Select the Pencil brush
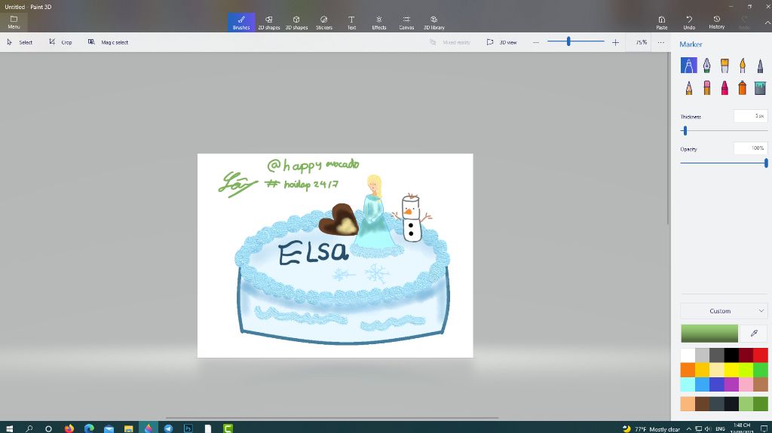772x433 pixels. coord(689,87)
